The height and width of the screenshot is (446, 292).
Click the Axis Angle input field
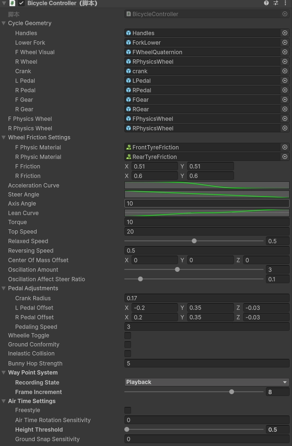pos(207,203)
